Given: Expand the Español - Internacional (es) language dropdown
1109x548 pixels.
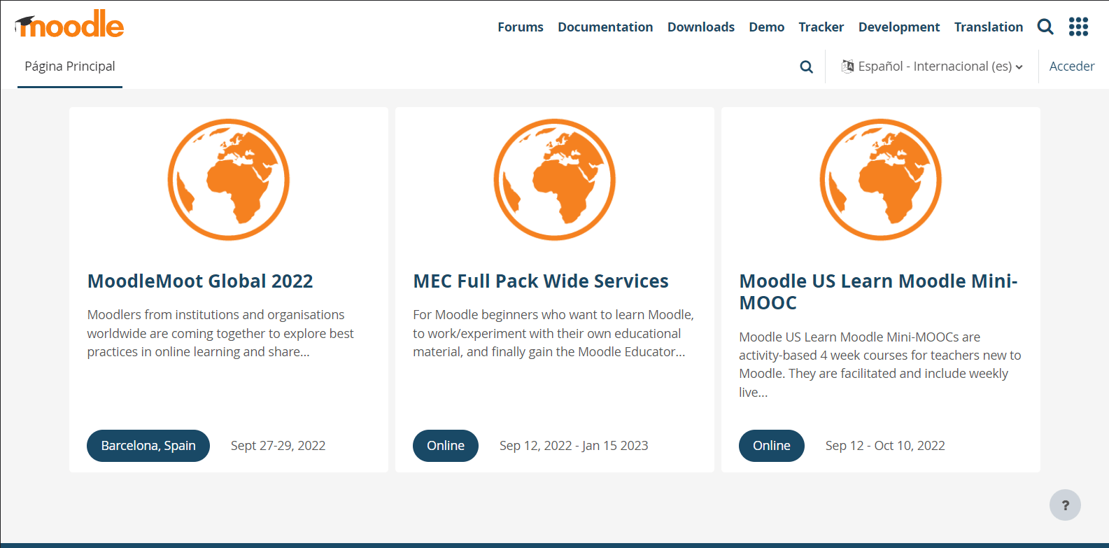Looking at the screenshot, I should [932, 66].
